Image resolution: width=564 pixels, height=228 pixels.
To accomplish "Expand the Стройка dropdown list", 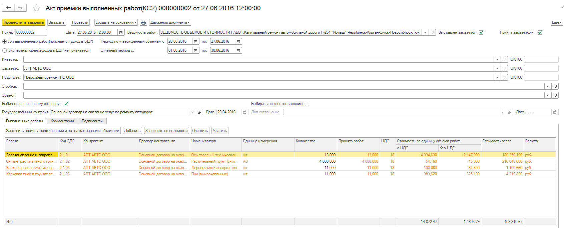I will [548, 86].
